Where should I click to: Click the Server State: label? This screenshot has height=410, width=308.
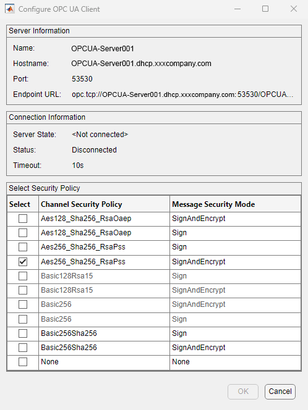[35, 135]
